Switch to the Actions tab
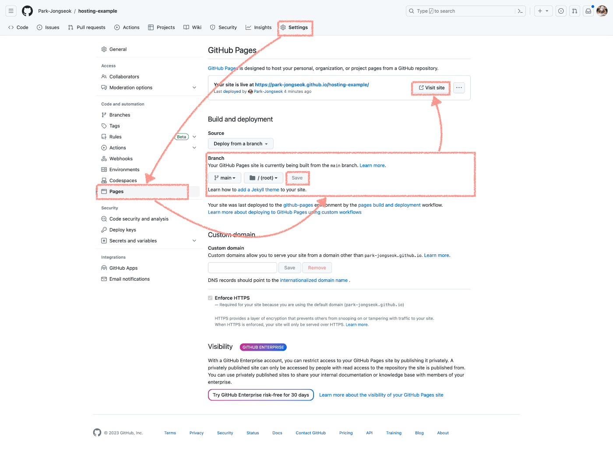613x454 pixels. point(127,27)
